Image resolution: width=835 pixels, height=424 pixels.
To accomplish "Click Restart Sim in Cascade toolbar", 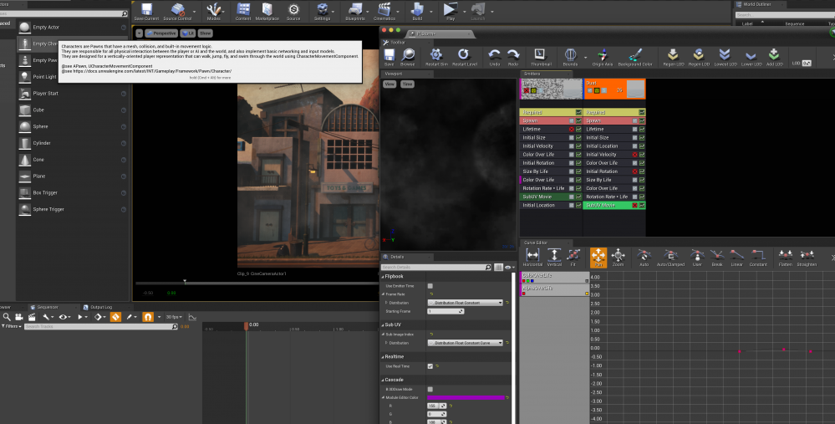I will 435,56.
